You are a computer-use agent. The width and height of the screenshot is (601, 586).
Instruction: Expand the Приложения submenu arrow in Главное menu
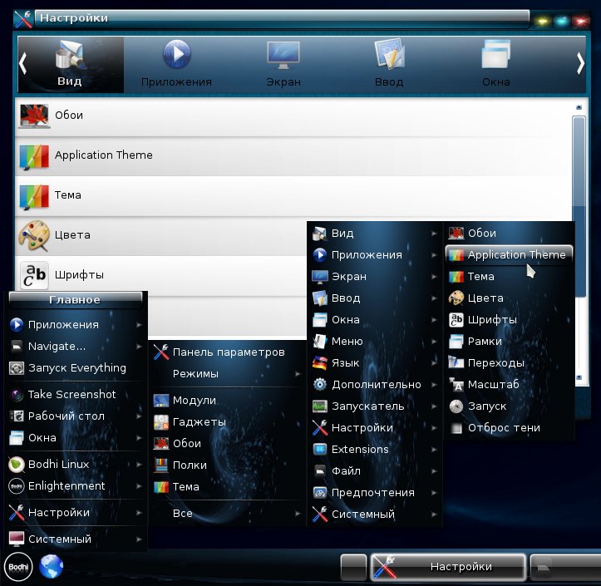click(139, 325)
